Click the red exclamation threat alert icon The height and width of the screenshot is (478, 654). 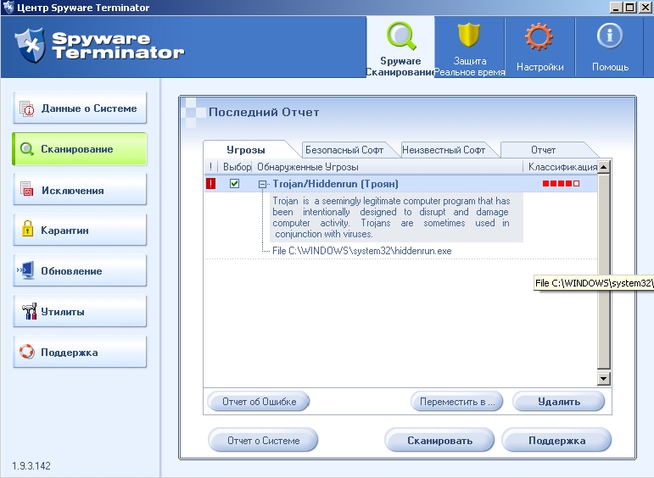click(210, 183)
